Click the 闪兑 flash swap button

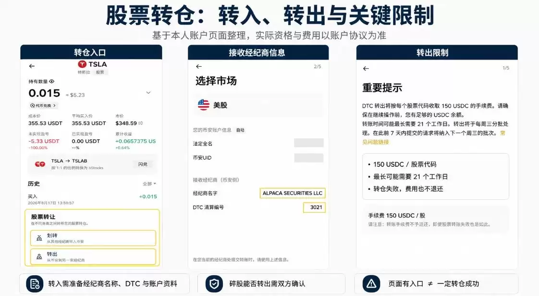(143, 164)
